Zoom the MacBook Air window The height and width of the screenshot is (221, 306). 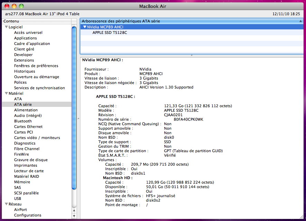(x=21, y=6)
